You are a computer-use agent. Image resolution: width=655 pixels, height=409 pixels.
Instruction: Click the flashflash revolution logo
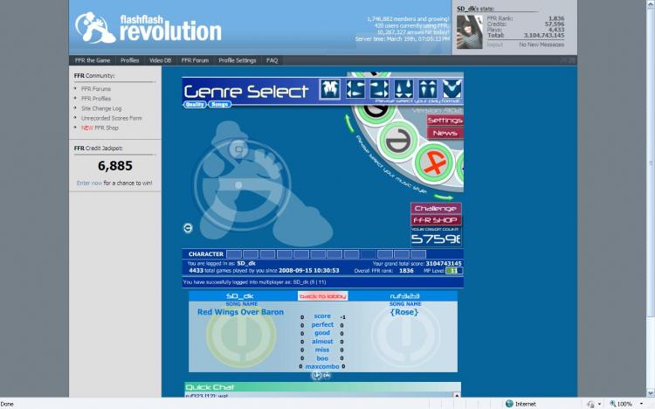tap(148, 28)
